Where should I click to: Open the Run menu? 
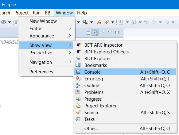click(37, 13)
